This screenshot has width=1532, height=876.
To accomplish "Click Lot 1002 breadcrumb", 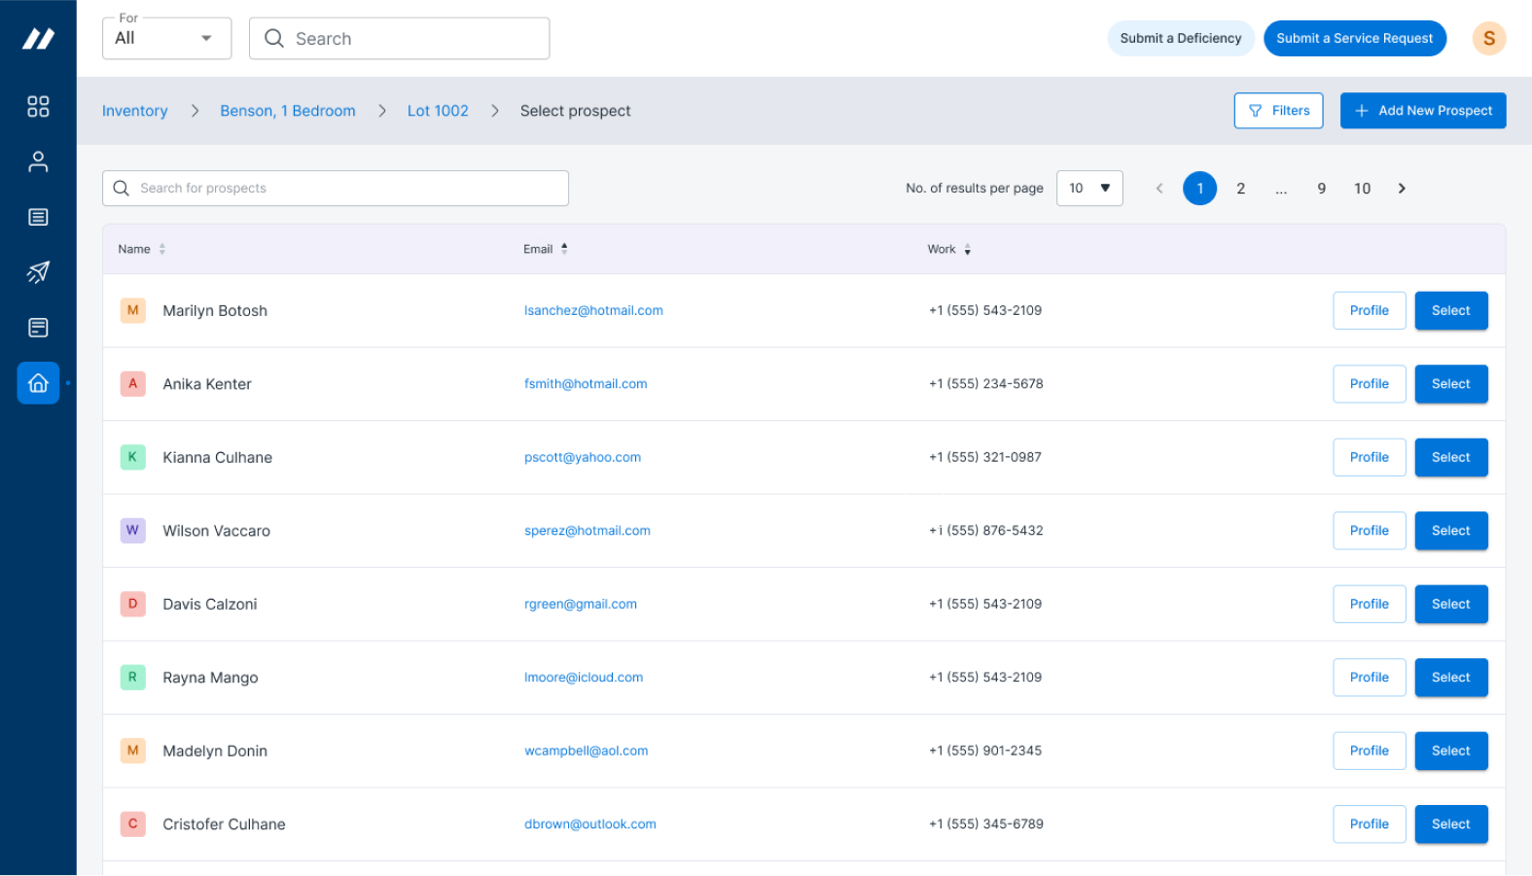I will 438,111.
